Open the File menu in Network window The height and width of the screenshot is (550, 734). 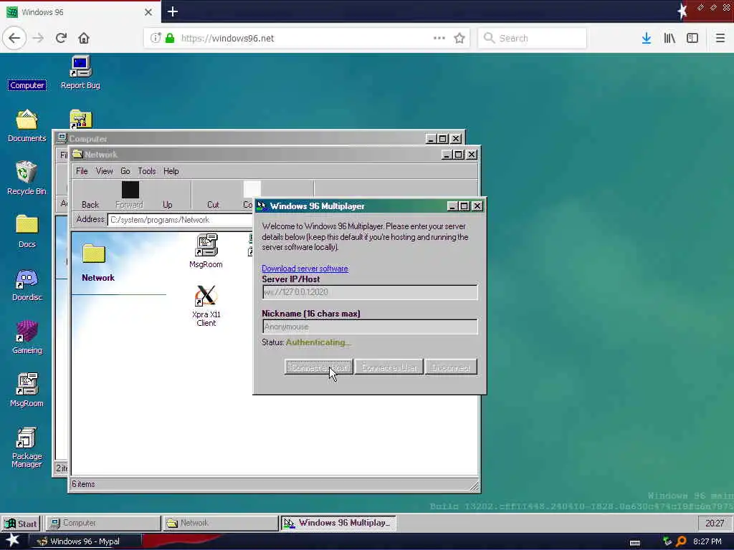pos(82,171)
